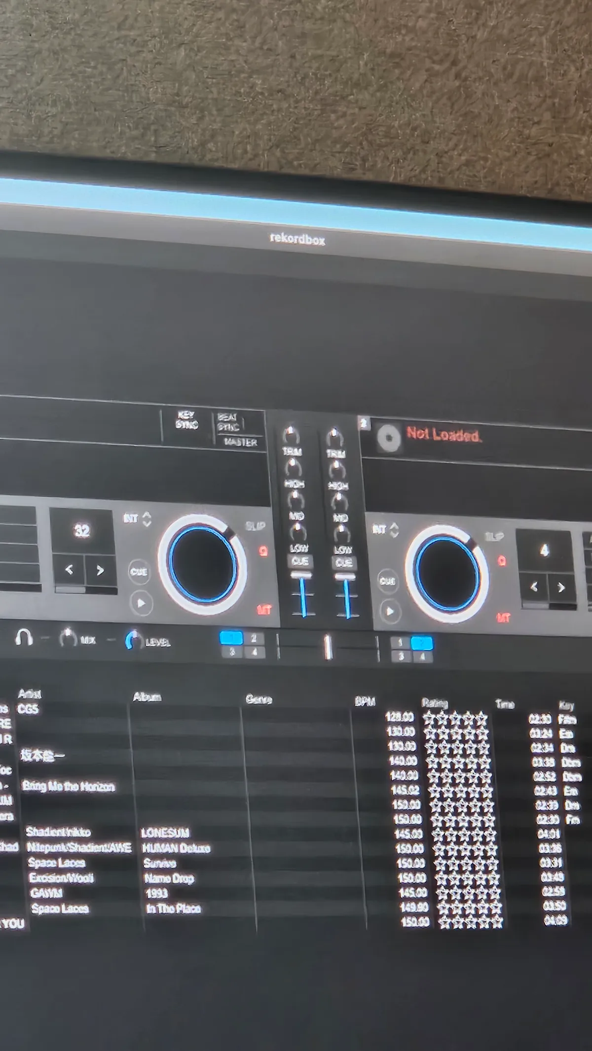Toggle the KEY SYNC button on deck 1
The height and width of the screenshot is (1051, 592).
click(x=186, y=420)
